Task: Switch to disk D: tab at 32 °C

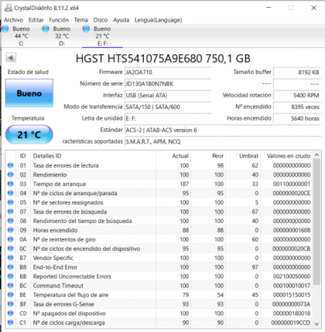Action: coord(61,36)
